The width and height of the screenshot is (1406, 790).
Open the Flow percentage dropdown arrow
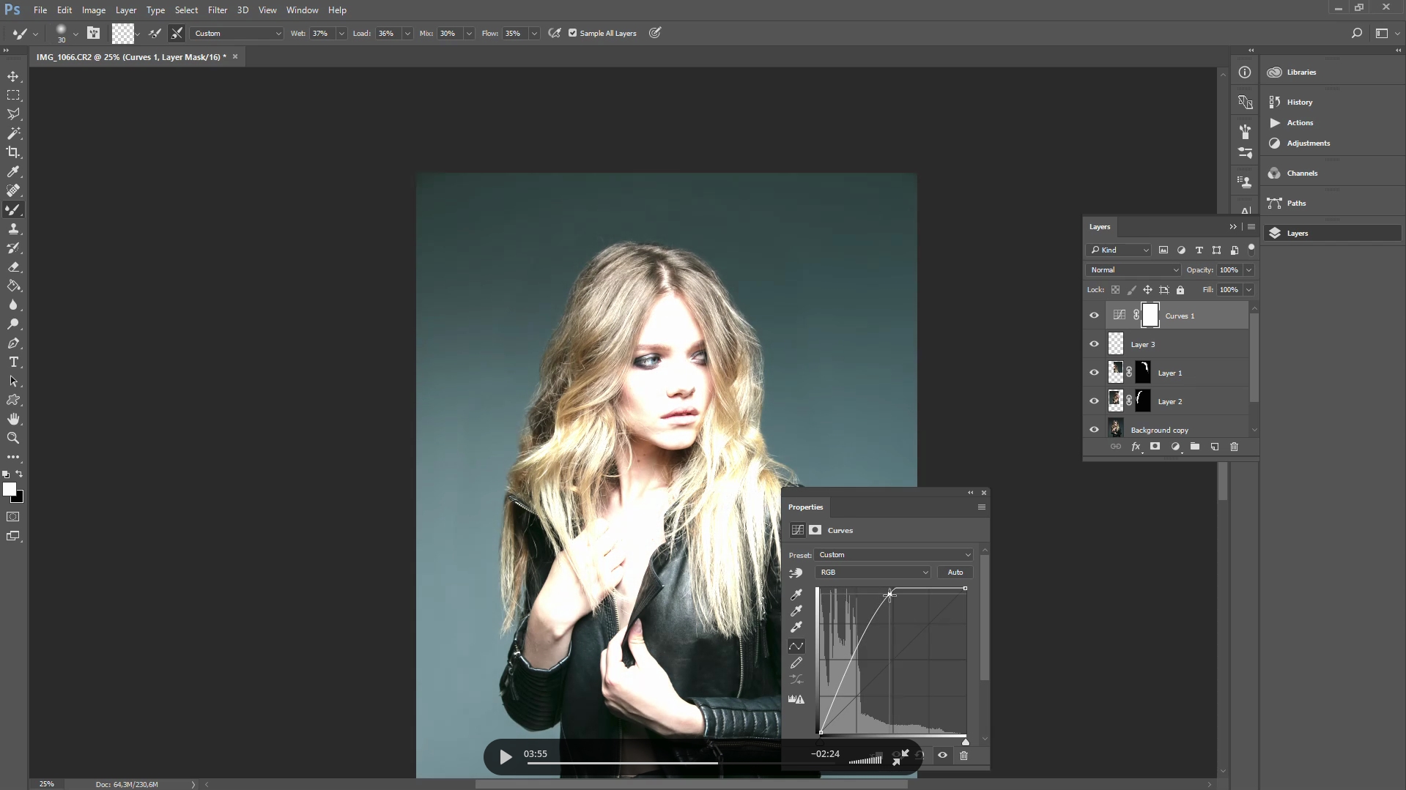tap(534, 33)
